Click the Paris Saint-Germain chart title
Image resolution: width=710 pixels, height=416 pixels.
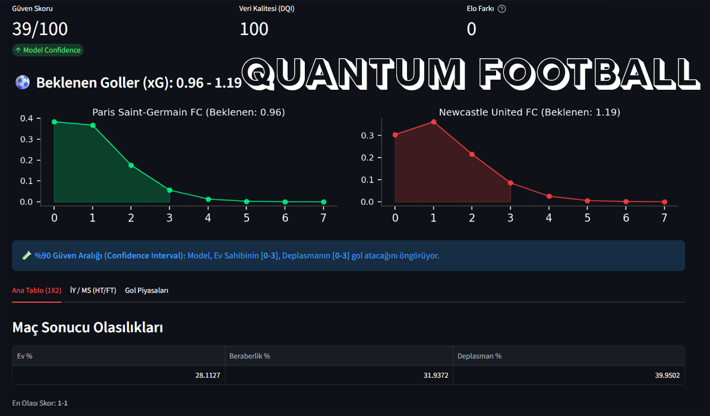pyautogui.click(x=188, y=112)
